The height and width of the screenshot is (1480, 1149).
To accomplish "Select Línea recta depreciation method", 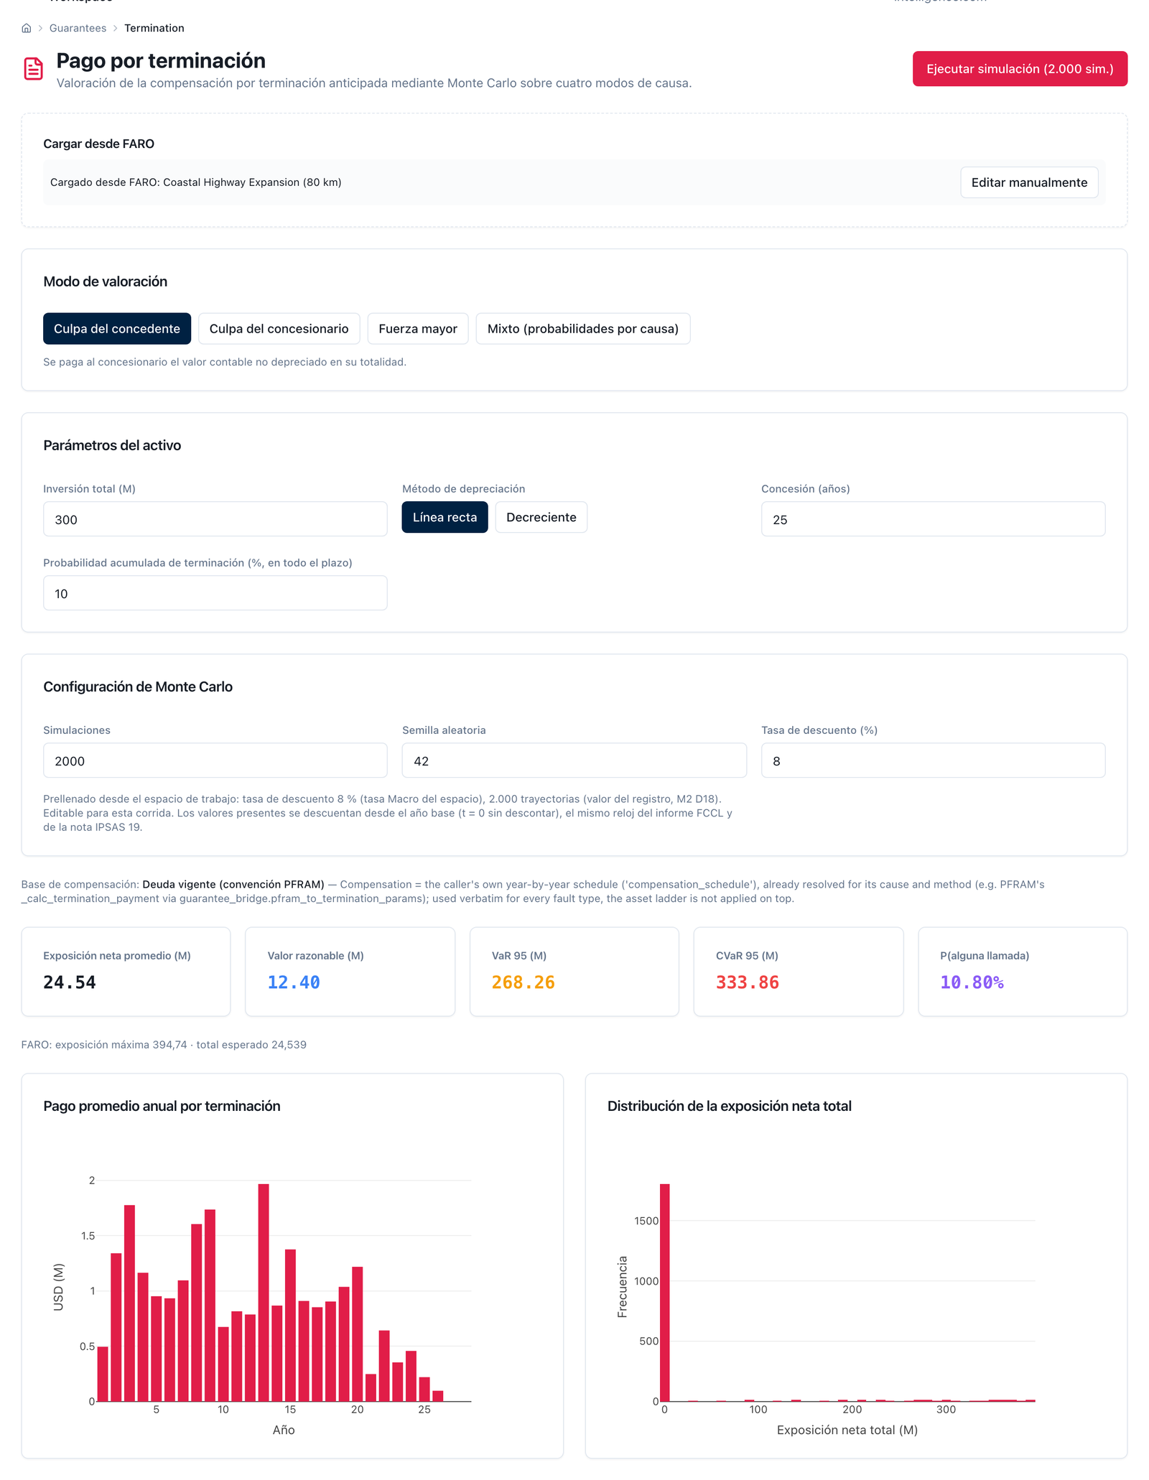I will (x=445, y=517).
